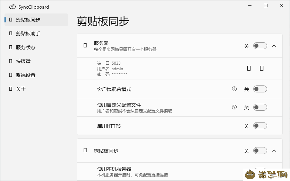The image size is (290, 181).
Task: Click the masked 密码 text
Action: 112,74
